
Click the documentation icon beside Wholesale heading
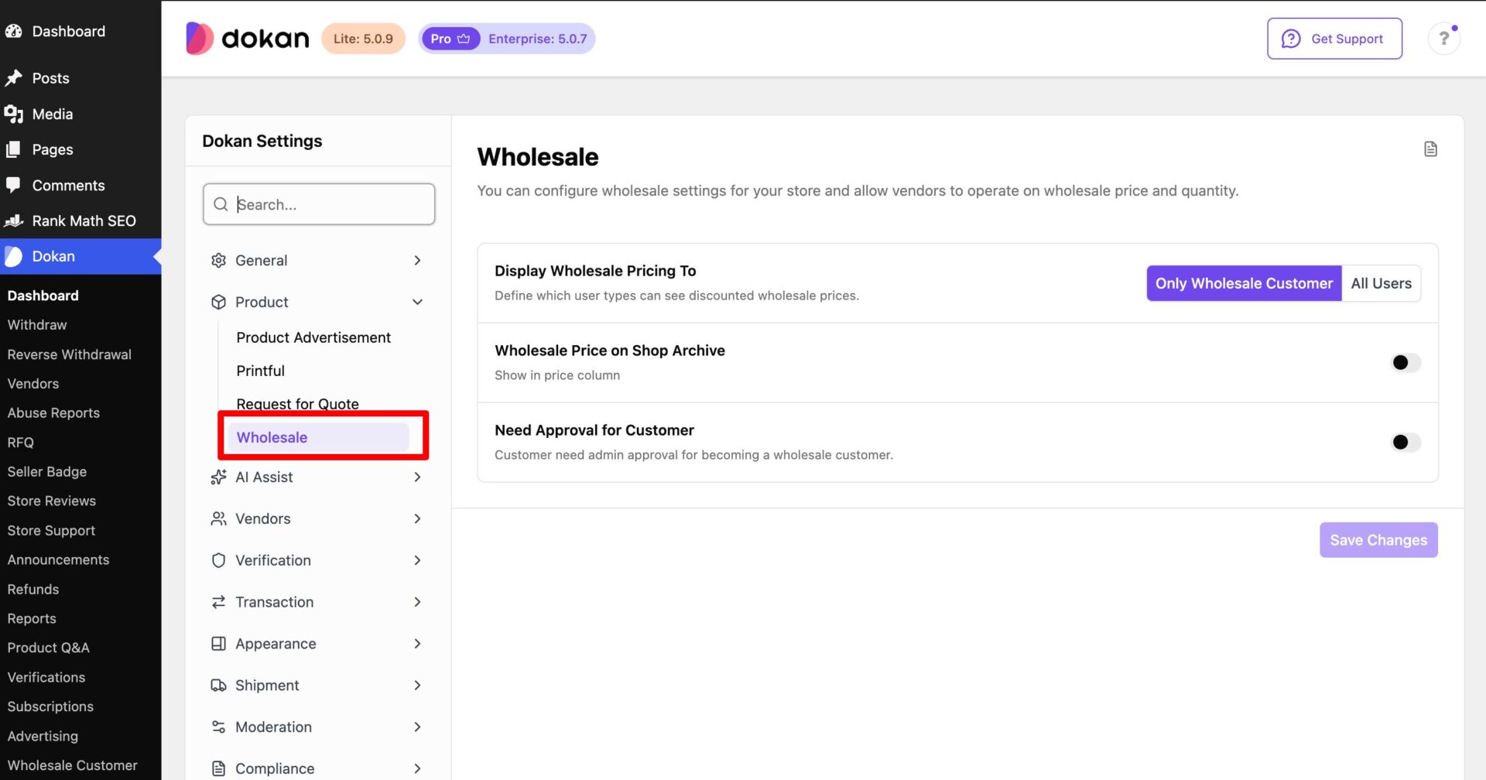[1430, 149]
